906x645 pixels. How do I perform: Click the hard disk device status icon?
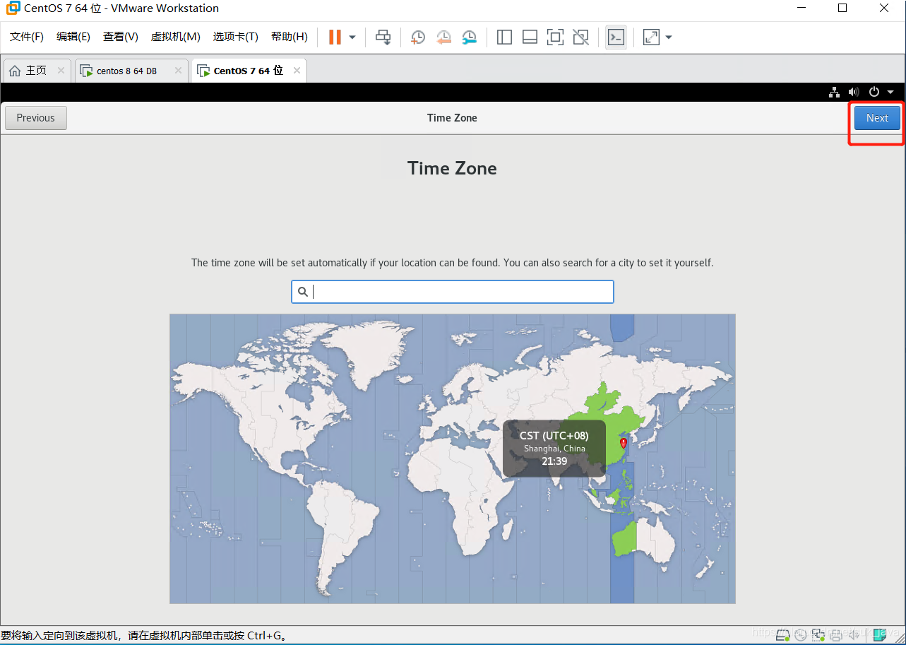(x=782, y=634)
